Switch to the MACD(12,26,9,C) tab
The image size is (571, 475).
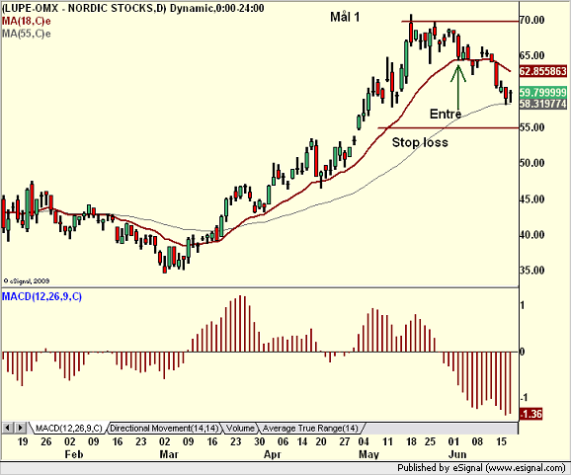[x=68, y=428]
